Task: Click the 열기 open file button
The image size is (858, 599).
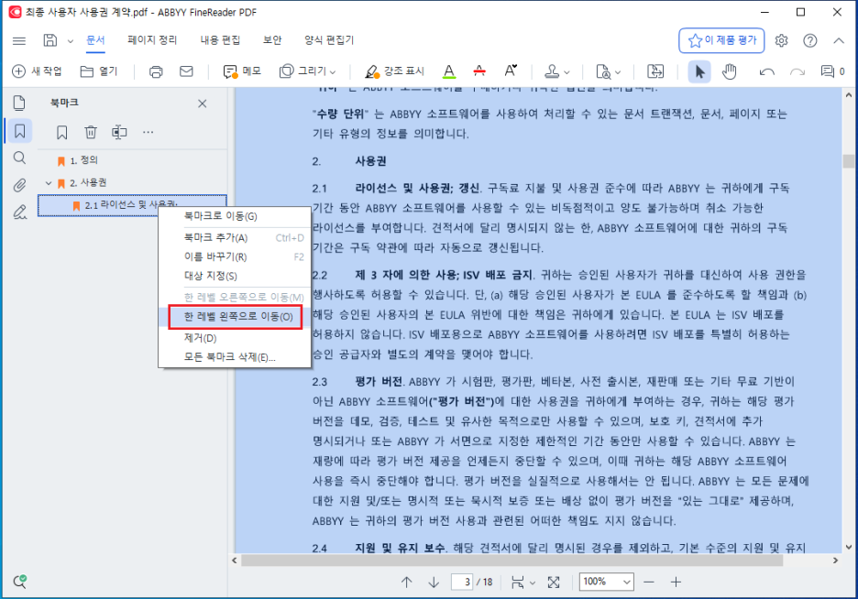Action: pos(99,71)
